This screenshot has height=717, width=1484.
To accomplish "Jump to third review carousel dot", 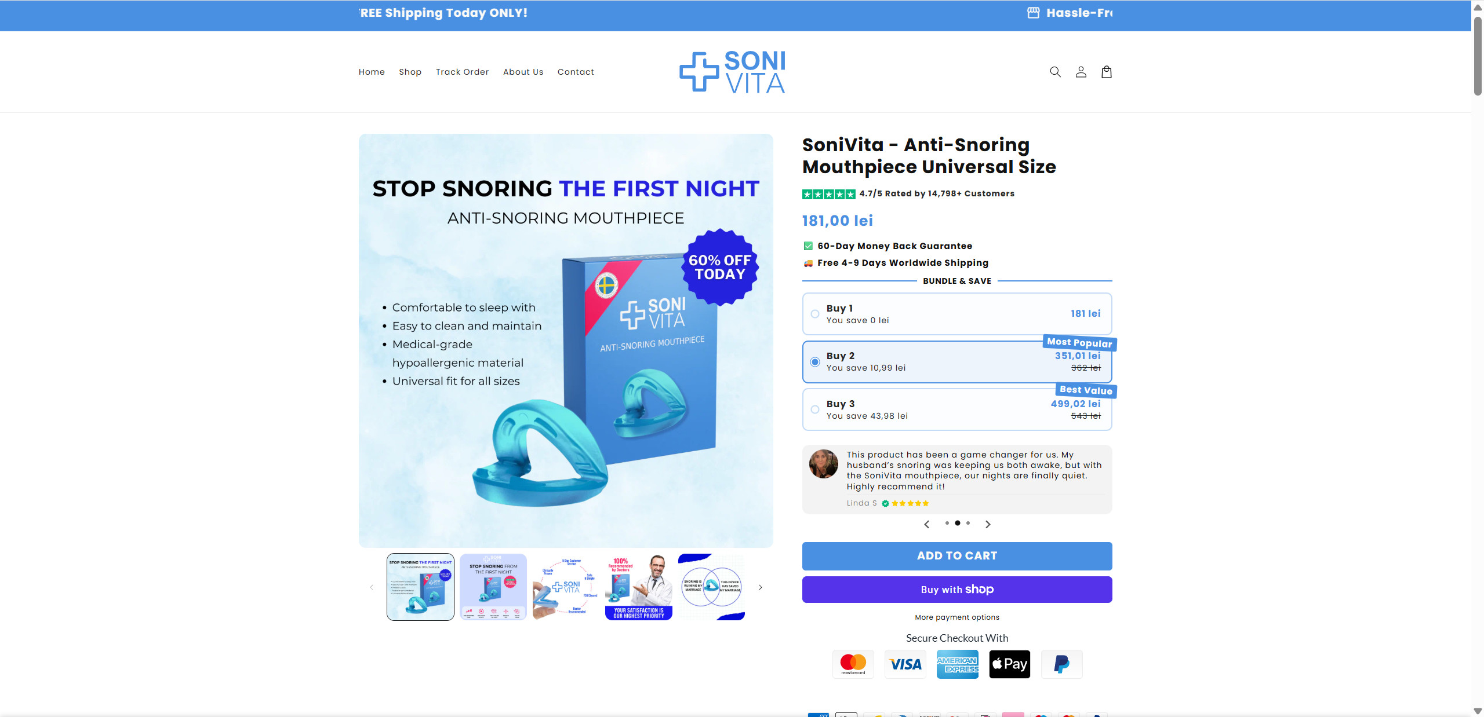I will tap(968, 523).
